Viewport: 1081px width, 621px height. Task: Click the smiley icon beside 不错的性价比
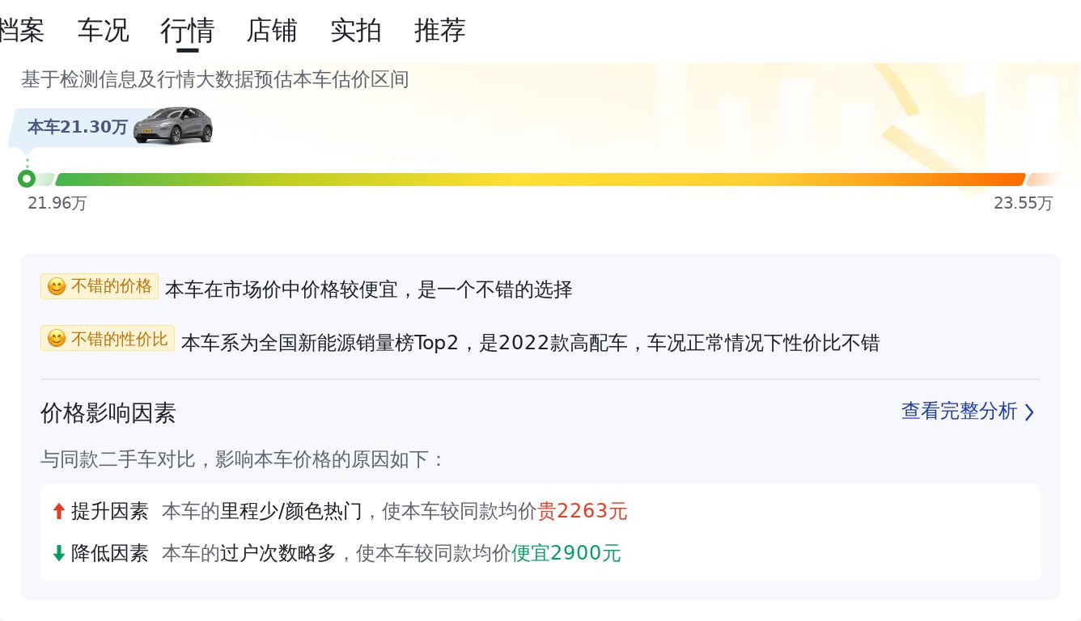[x=57, y=339]
